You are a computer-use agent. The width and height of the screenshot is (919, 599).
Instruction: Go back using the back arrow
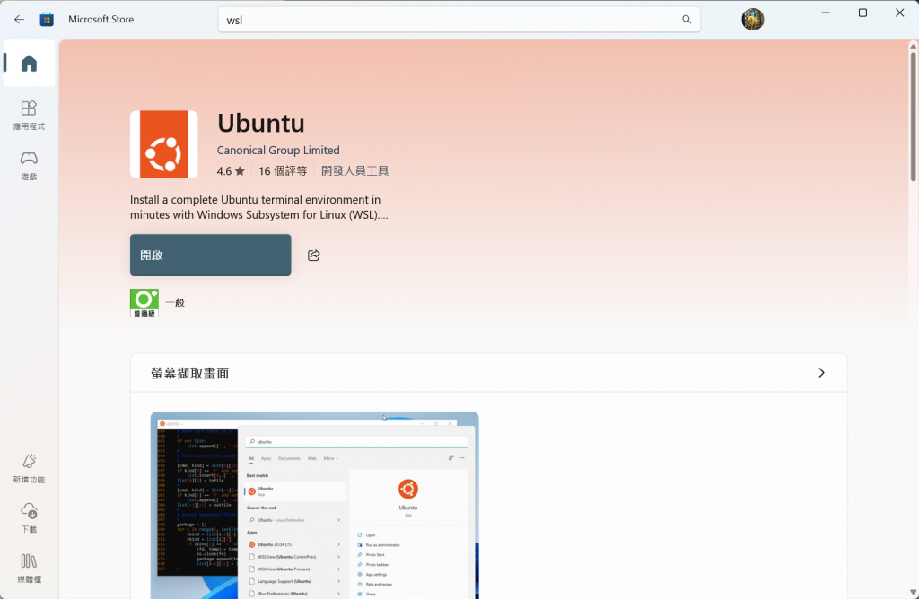coord(19,20)
